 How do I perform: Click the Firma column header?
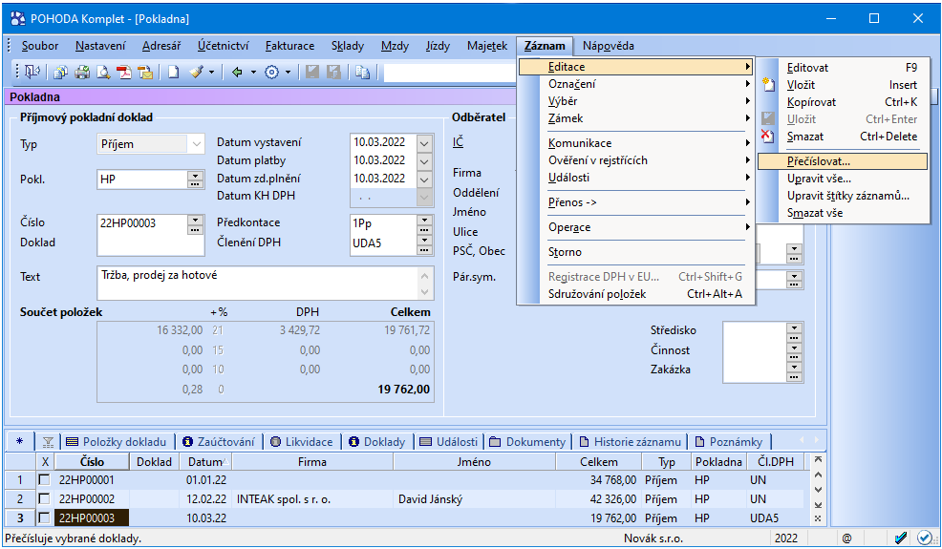point(311,462)
